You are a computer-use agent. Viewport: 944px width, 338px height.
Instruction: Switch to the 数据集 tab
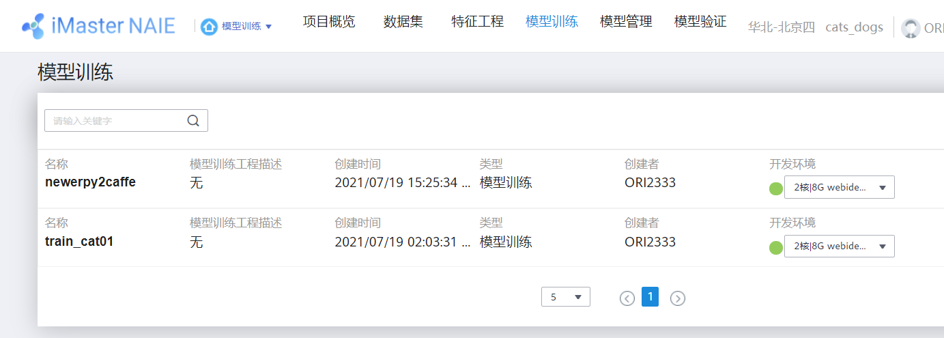point(403,22)
